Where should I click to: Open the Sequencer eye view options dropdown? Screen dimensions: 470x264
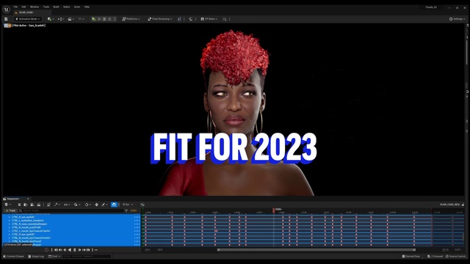(67, 205)
